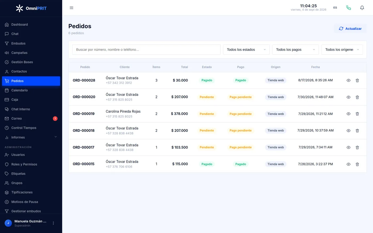Open user options three-dot menu

pos(53,223)
